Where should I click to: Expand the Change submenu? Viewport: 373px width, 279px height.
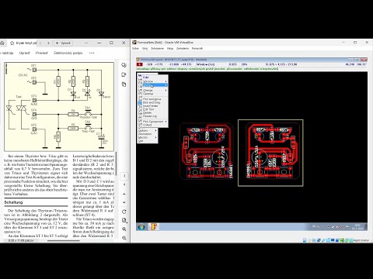point(155,91)
